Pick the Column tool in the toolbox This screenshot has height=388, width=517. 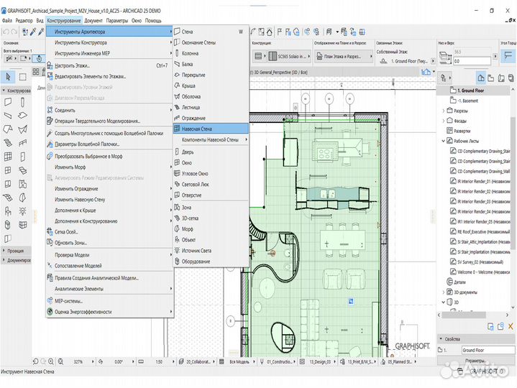coord(23,102)
